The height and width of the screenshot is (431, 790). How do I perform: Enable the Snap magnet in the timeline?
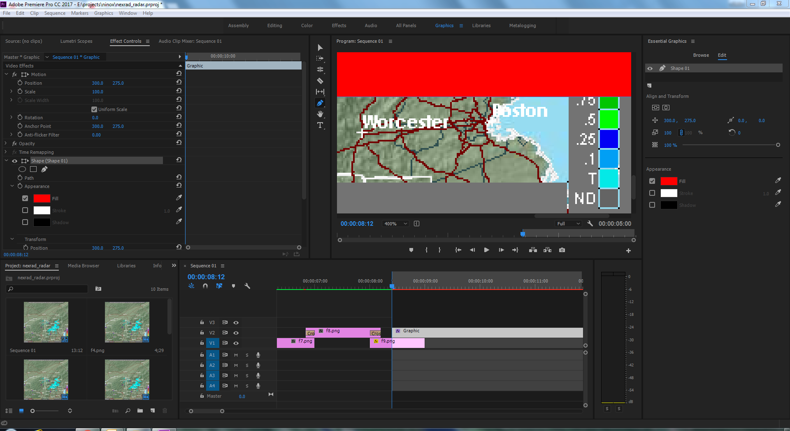(x=205, y=286)
